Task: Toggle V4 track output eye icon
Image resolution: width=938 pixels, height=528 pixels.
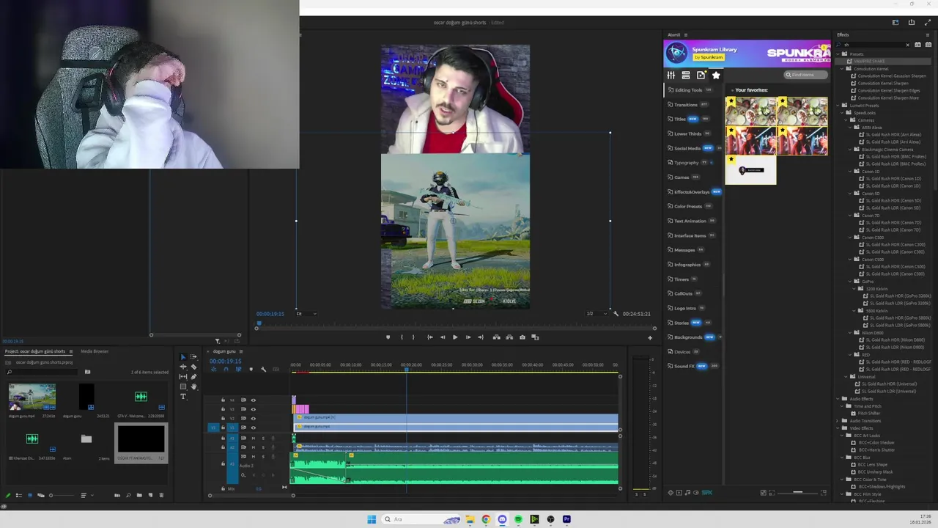Action: point(253,400)
